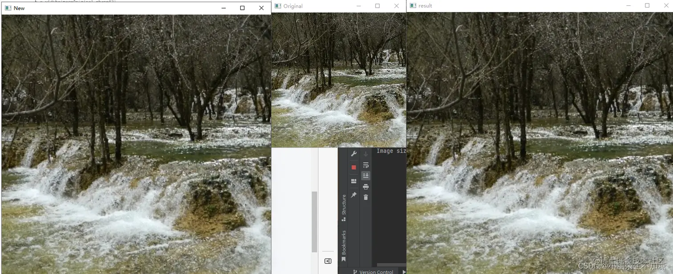Image resolution: width=673 pixels, height=274 pixels.
Task: Toggle scroll to end of console output
Action: click(366, 176)
